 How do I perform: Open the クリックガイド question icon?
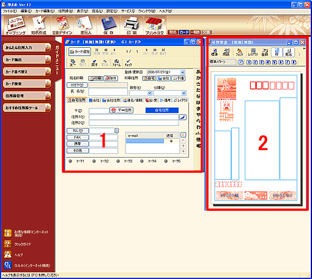tap(8, 244)
